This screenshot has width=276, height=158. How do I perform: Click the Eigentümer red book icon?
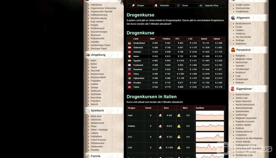click(233, 89)
